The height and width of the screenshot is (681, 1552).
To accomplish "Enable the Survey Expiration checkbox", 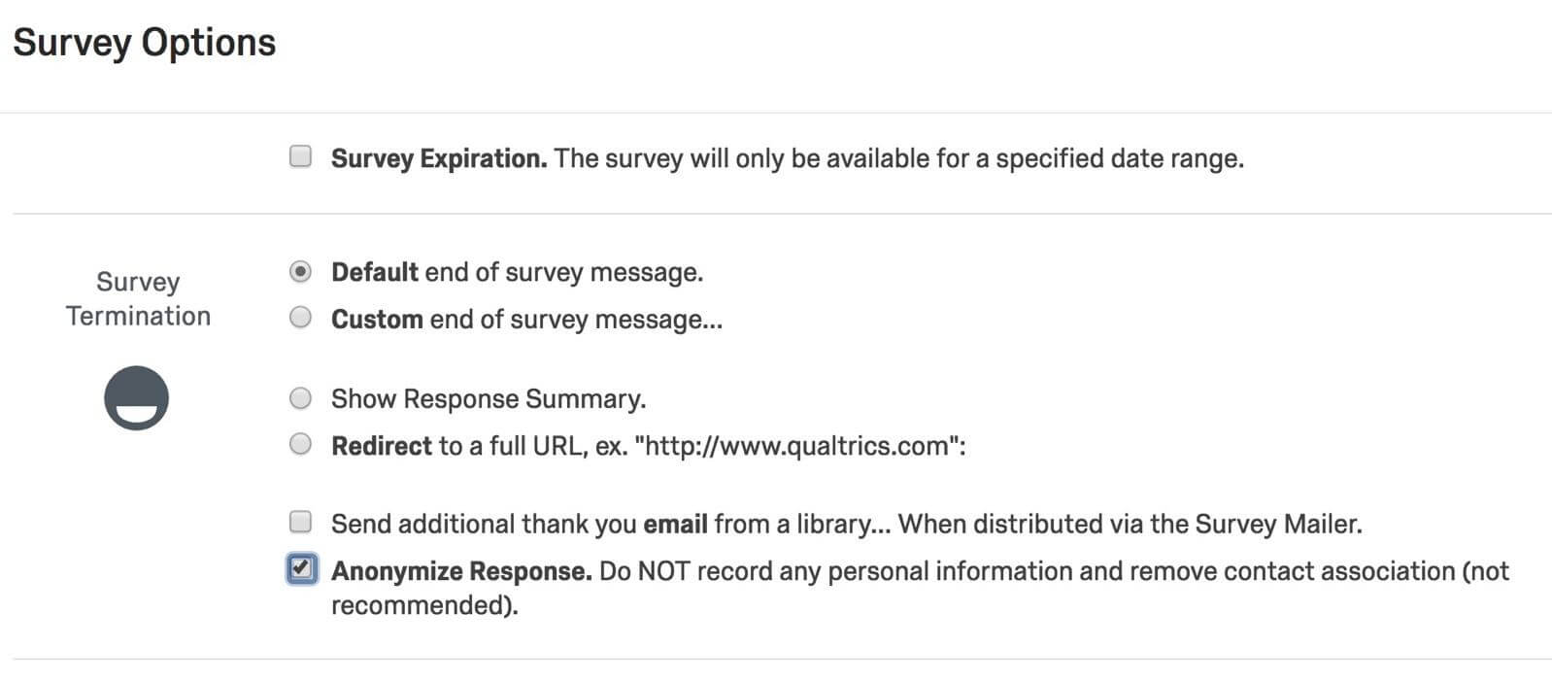I will coord(301,156).
